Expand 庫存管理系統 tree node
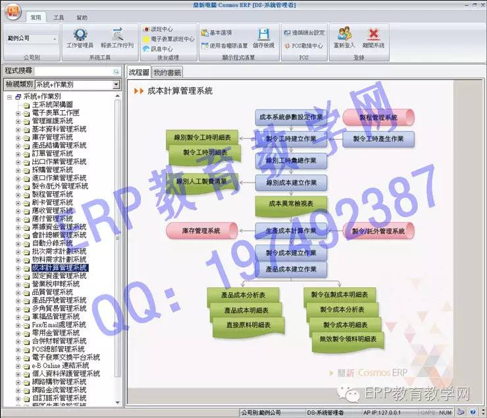This screenshot has width=487, height=418. [18, 137]
